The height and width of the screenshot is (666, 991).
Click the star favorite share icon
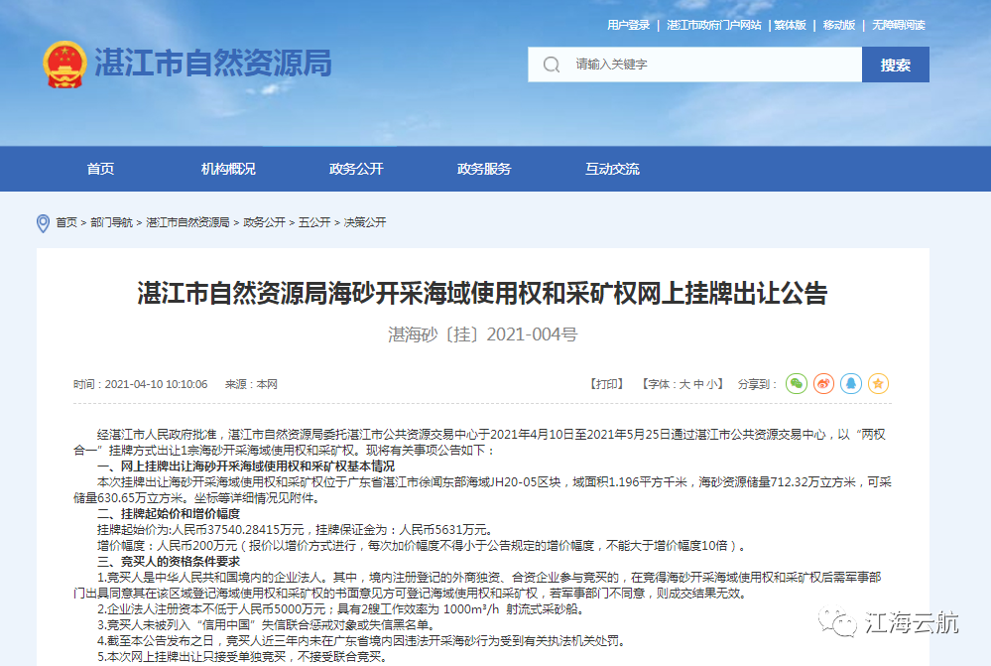pos(878,383)
